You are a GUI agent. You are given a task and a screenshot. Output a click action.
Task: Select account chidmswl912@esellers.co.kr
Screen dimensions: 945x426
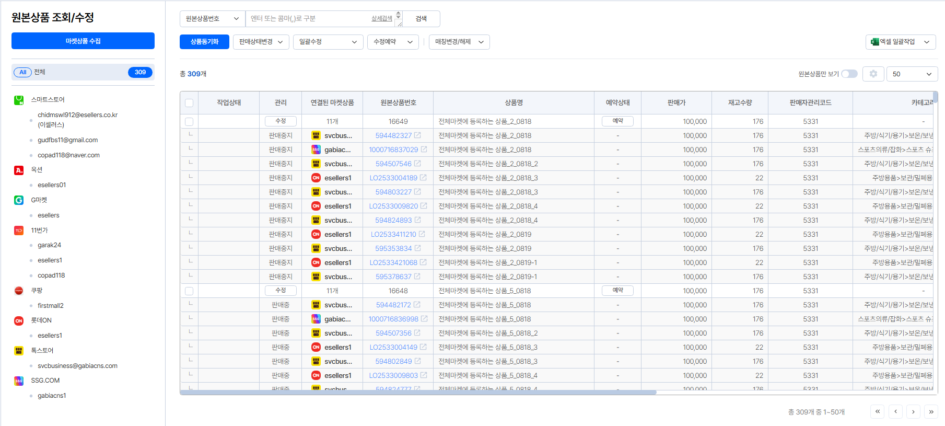[77, 120]
